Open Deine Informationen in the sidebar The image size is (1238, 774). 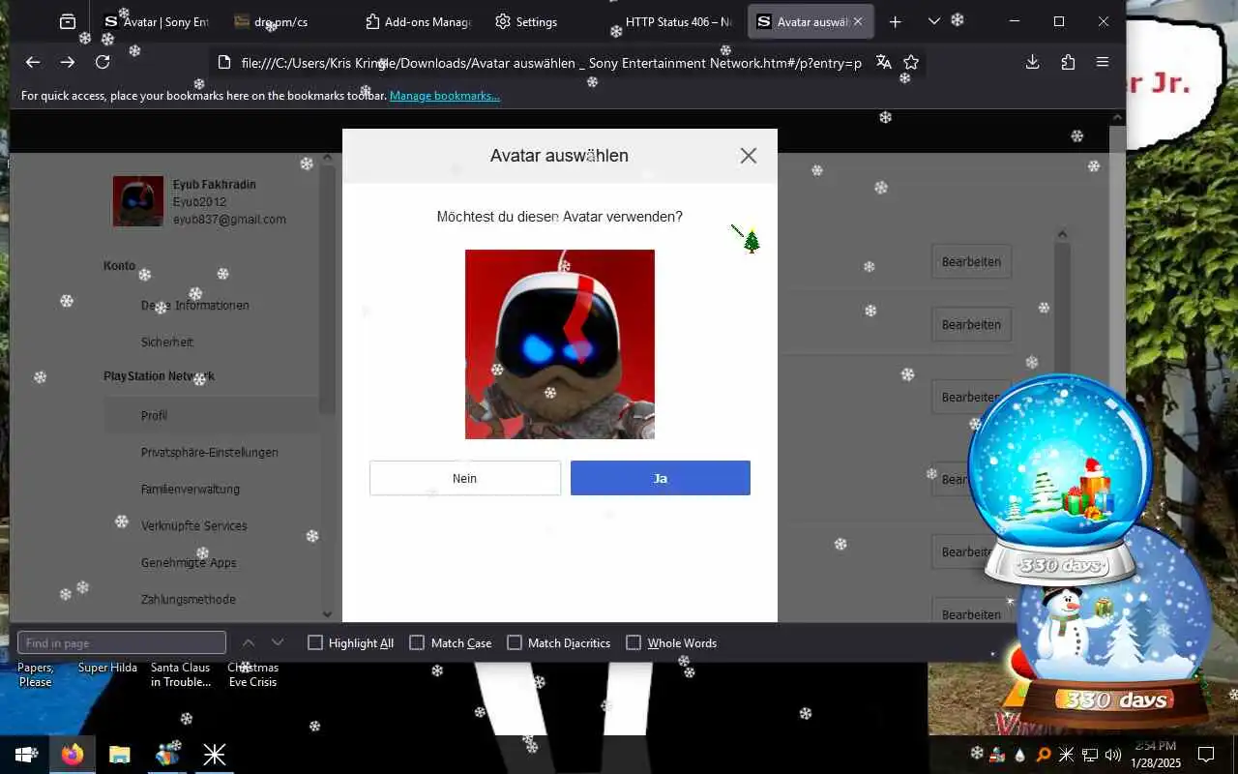(195, 305)
